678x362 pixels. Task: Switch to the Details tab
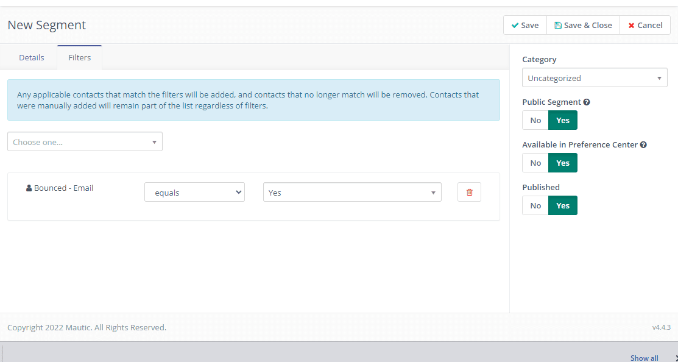coord(32,57)
